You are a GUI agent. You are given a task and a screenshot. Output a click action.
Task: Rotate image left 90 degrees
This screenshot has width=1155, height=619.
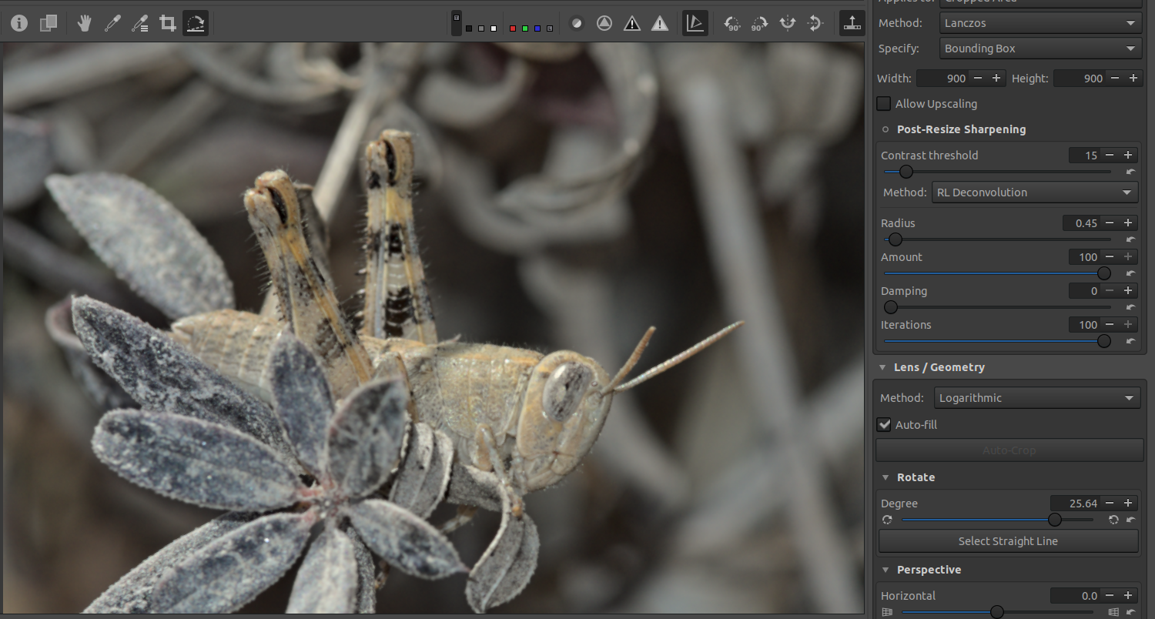point(731,23)
